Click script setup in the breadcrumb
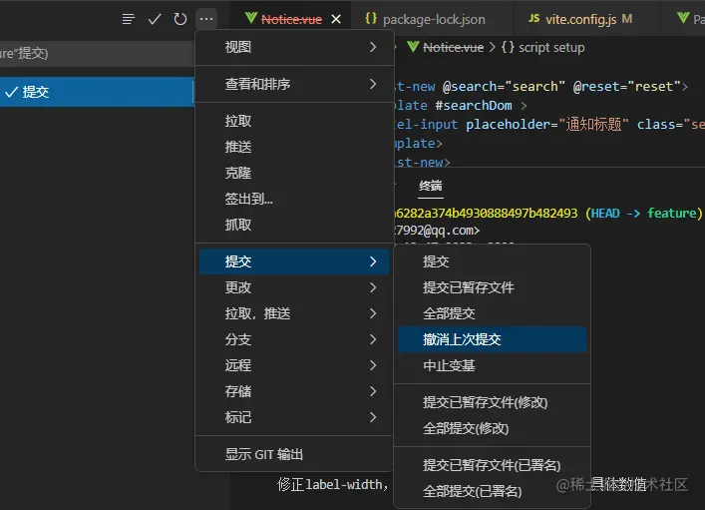Screen dimensions: 705x510 click(x=551, y=47)
